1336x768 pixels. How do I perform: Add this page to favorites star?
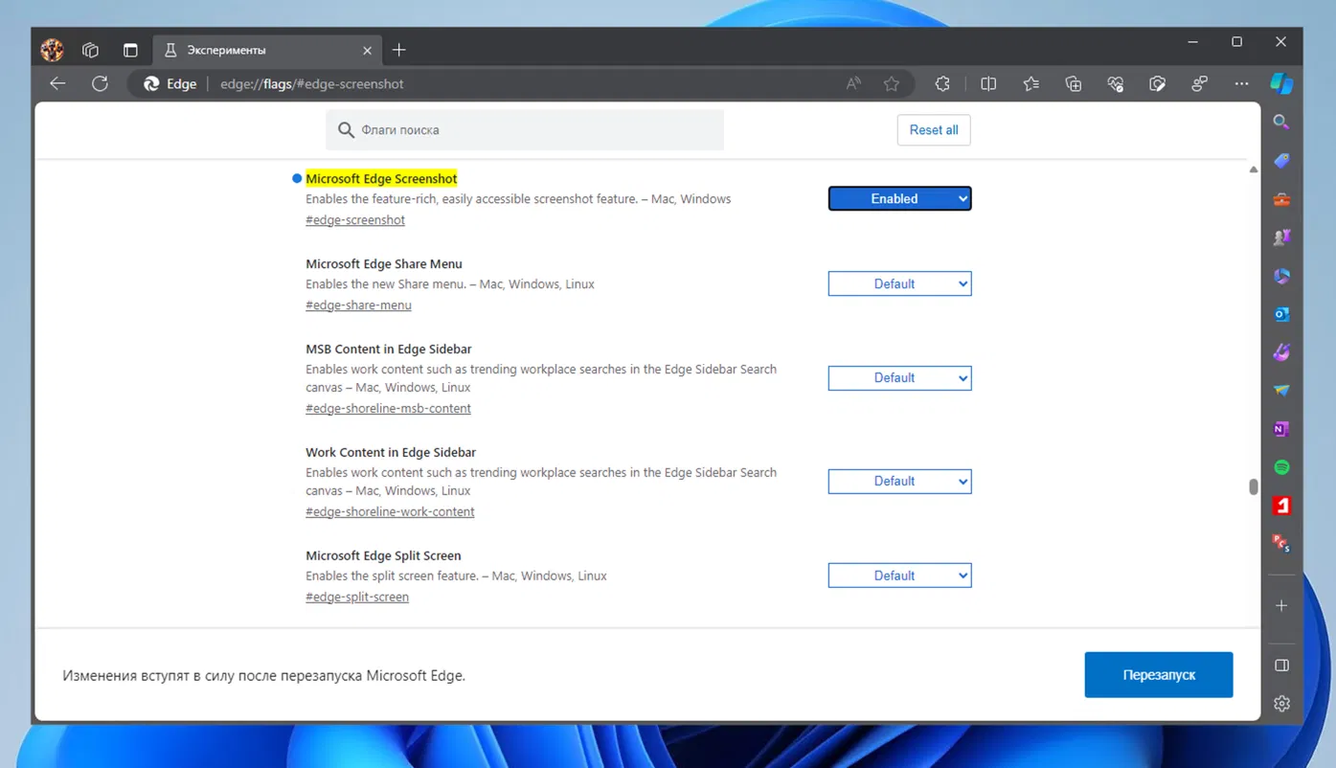[x=892, y=83]
